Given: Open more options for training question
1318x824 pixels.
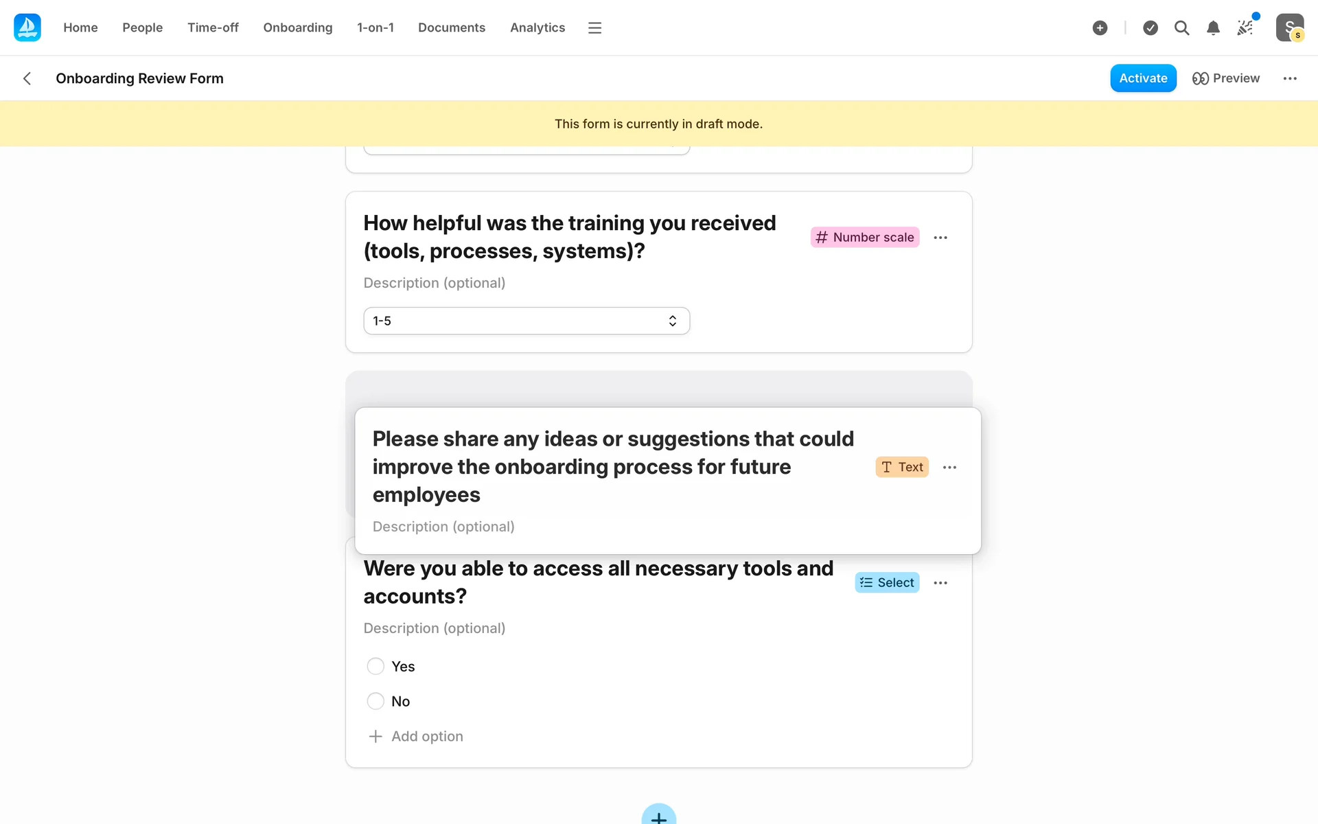Looking at the screenshot, I should coord(940,238).
